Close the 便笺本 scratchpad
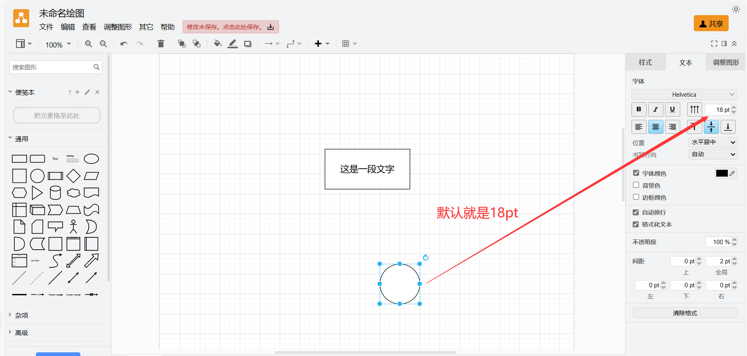The width and height of the screenshot is (747, 356). (97, 92)
